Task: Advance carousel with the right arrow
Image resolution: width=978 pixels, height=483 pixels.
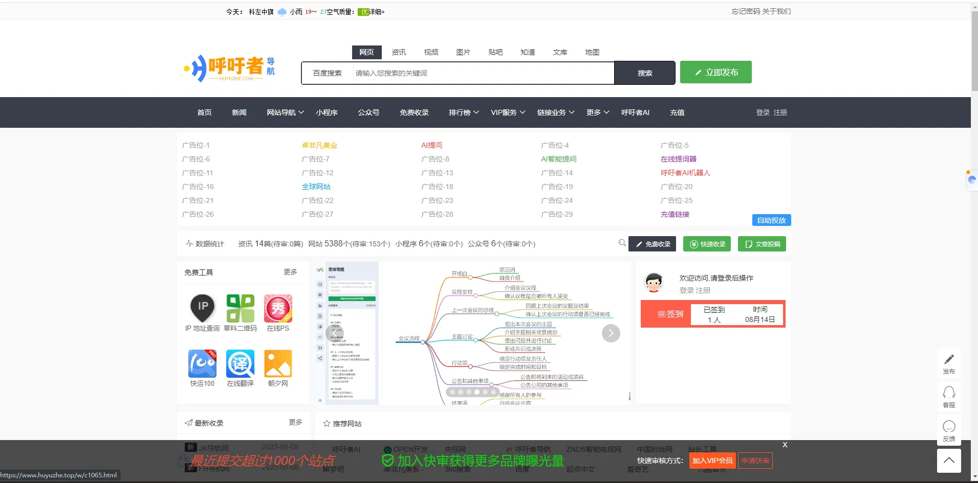Action: click(611, 333)
